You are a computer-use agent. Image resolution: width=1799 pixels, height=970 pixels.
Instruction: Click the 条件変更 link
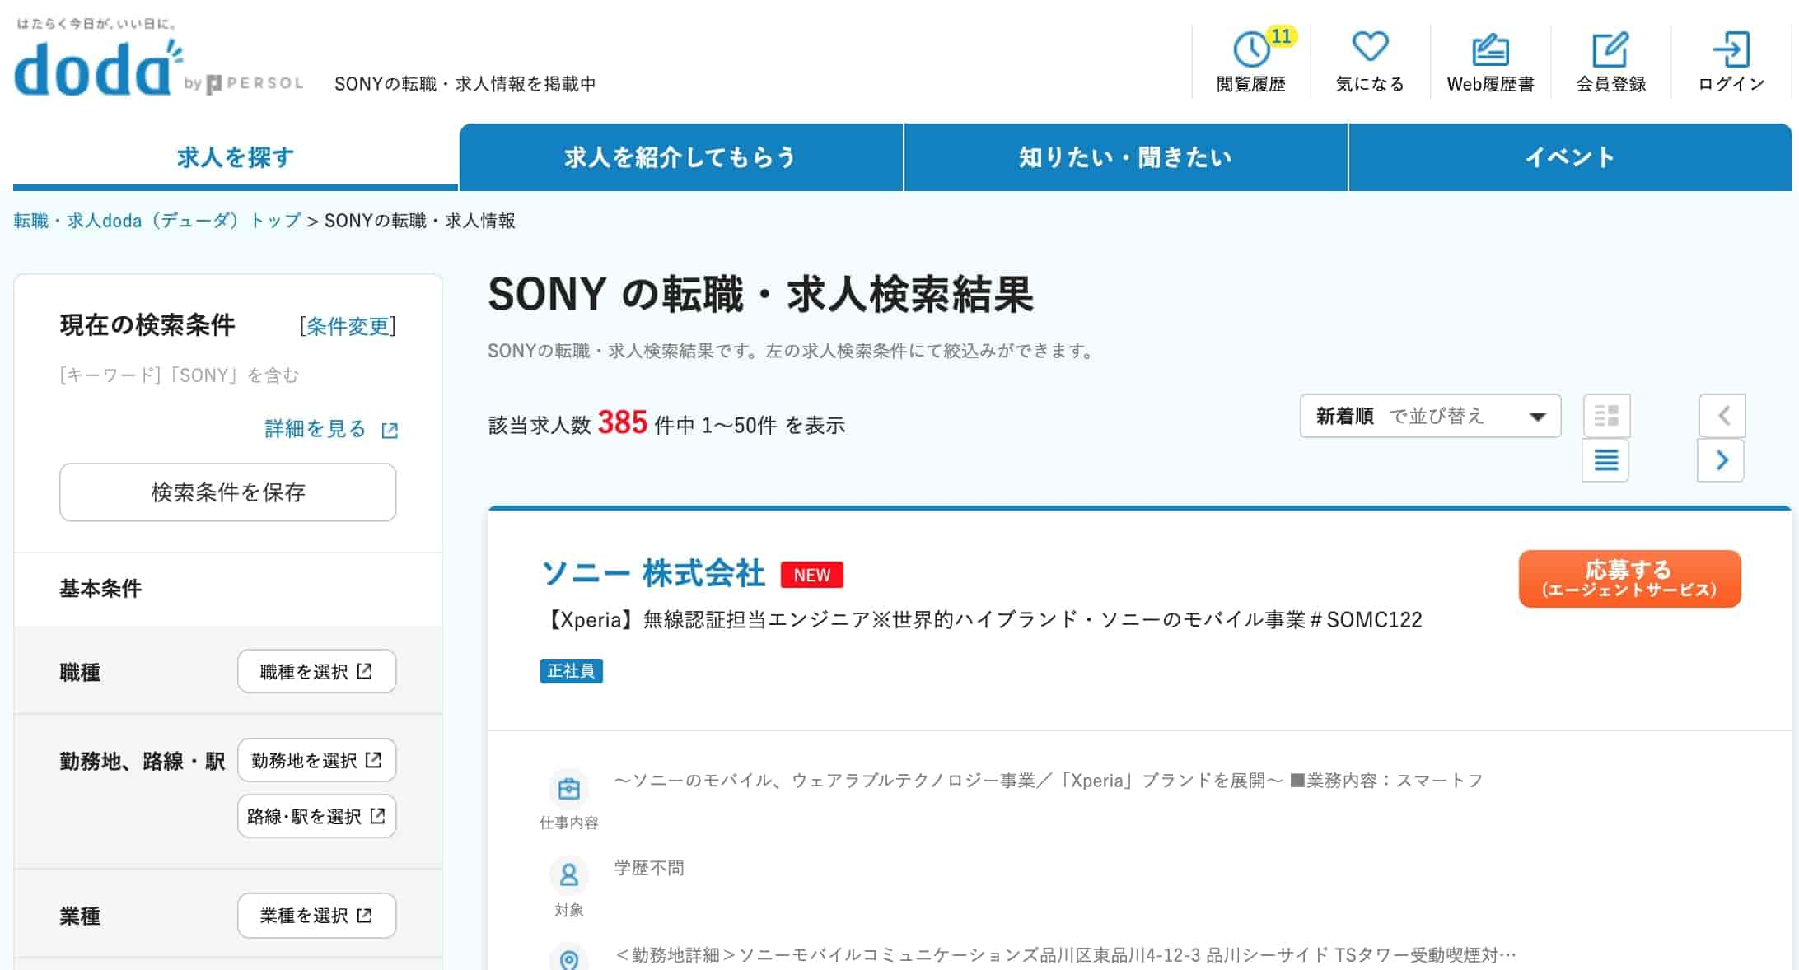[348, 326]
